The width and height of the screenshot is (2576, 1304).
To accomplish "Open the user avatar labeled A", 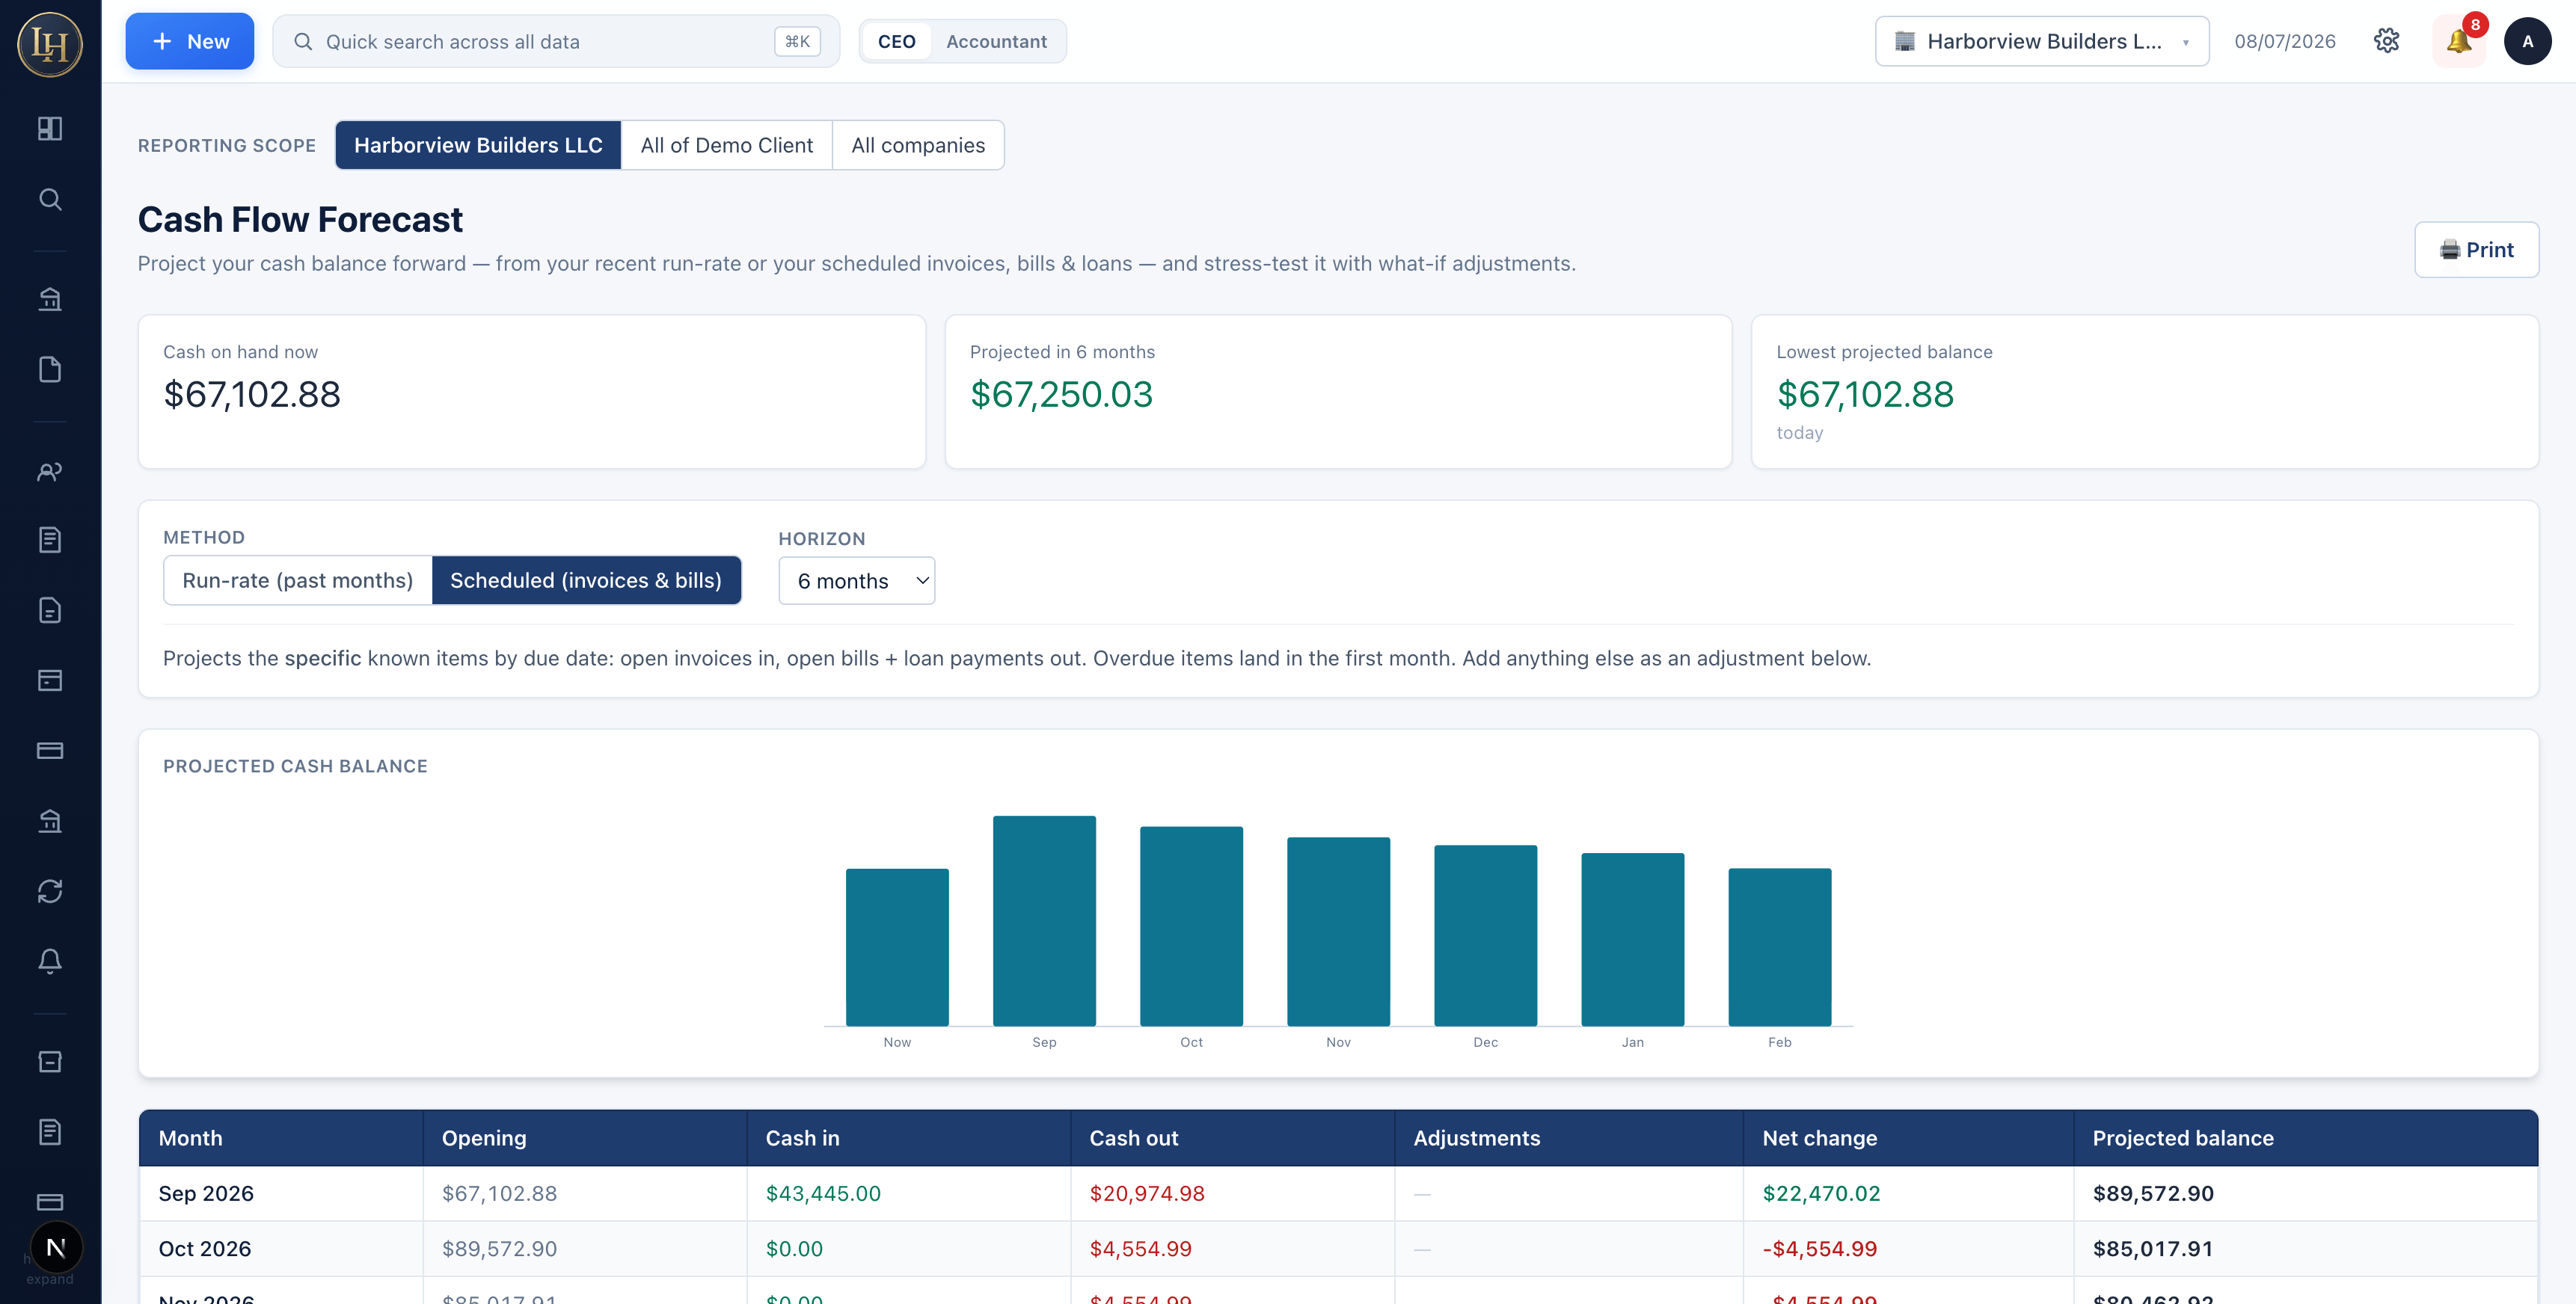I will [x=2527, y=41].
